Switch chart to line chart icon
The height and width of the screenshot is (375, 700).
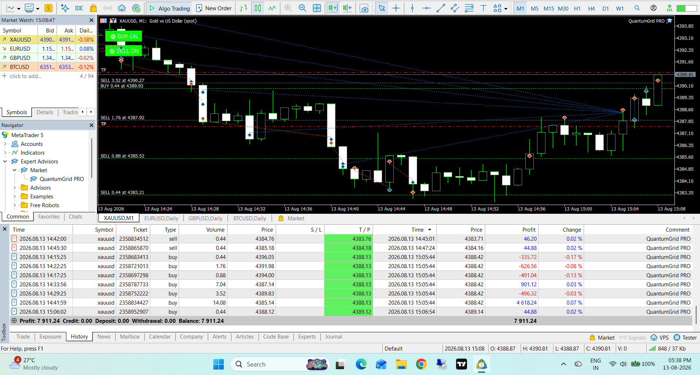[x=272, y=8]
